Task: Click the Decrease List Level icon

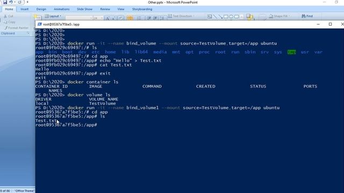Action: [x=149, y=18]
